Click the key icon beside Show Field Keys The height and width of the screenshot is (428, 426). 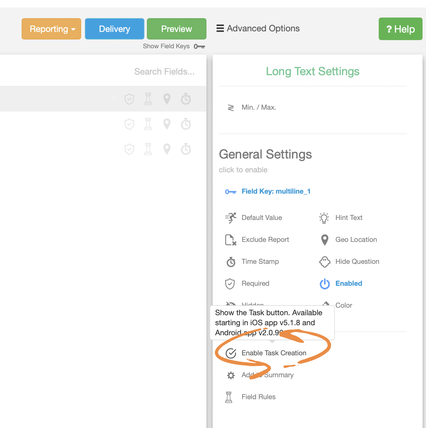(x=200, y=46)
